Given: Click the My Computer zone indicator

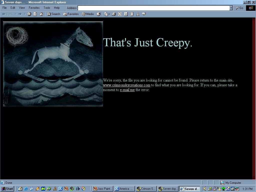Looking at the screenshot, I should [231, 183].
